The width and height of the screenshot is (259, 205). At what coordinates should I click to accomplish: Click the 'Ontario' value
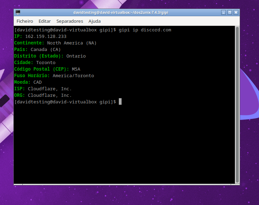(x=76, y=56)
